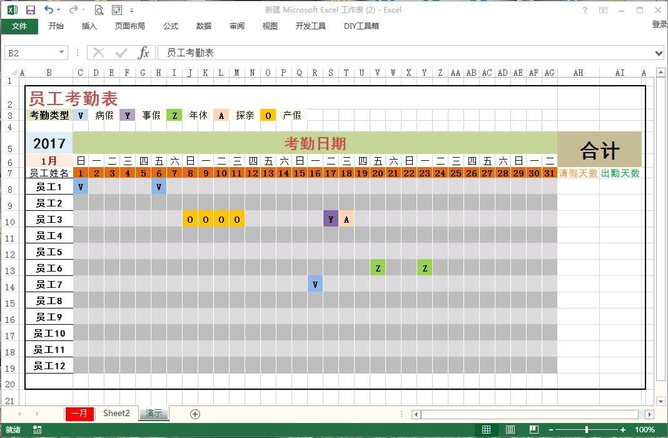Viewport: 668px width, 438px height.
Task: Click the Cancel (X) button beside formula bar
Action: coord(98,53)
